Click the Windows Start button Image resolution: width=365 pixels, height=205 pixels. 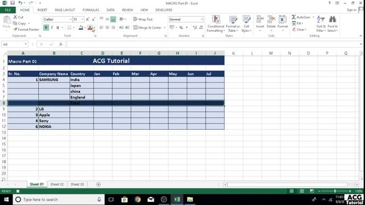[6, 199]
